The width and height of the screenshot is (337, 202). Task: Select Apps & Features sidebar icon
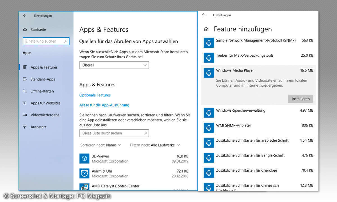pyautogui.click(x=25, y=67)
